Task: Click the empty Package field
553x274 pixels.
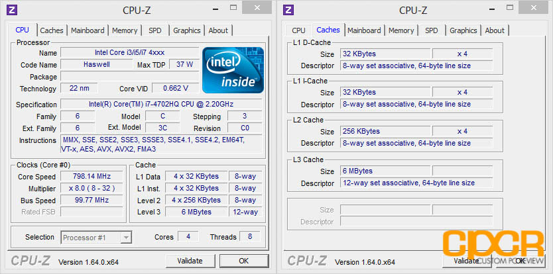Action: (x=129, y=76)
